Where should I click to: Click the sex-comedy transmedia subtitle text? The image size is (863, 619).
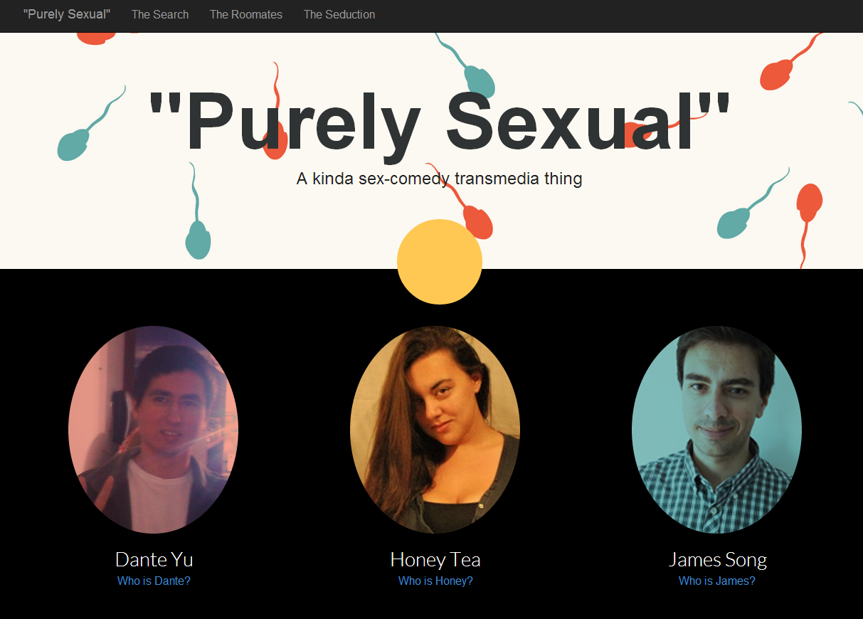[x=439, y=179]
